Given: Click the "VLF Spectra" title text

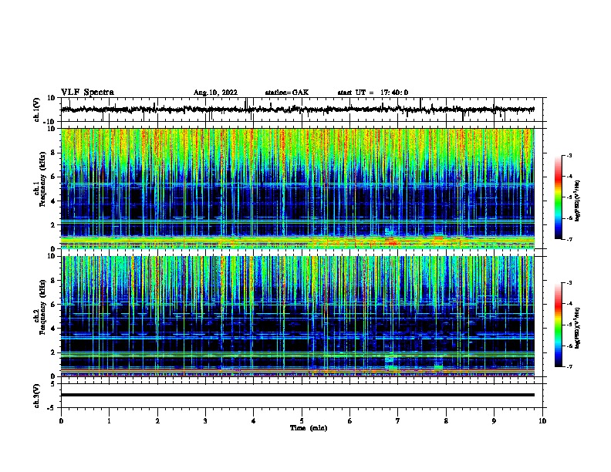Looking at the screenshot, I should (87, 93).
